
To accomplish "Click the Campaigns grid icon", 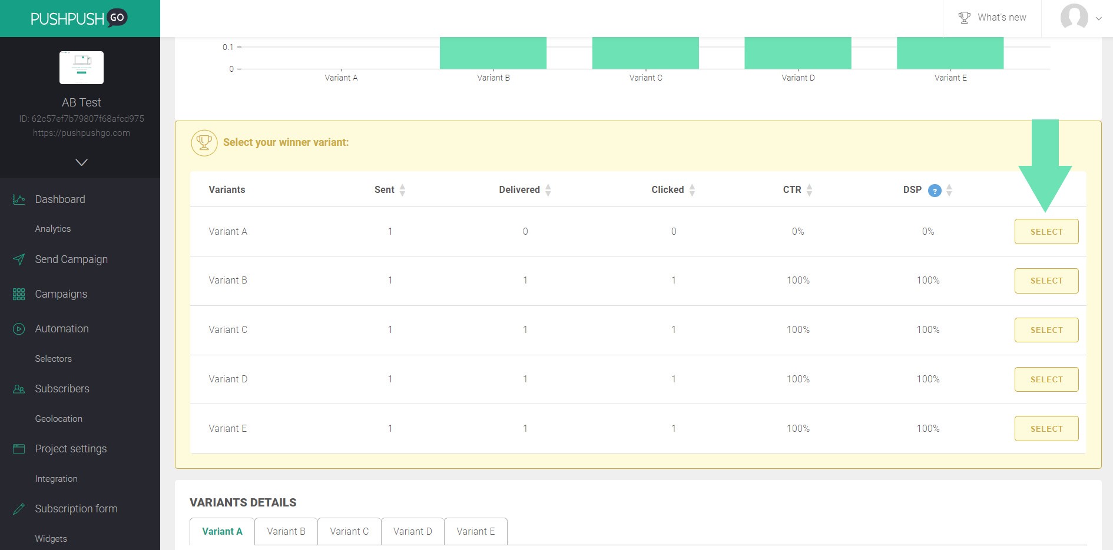I will pos(19,294).
